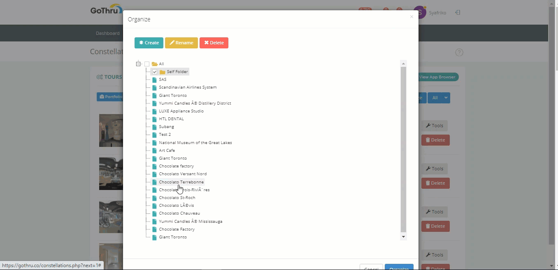This screenshot has width=558, height=270.
Task: Select Chocolato Terrebonne item
Action: tap(181, 182)
